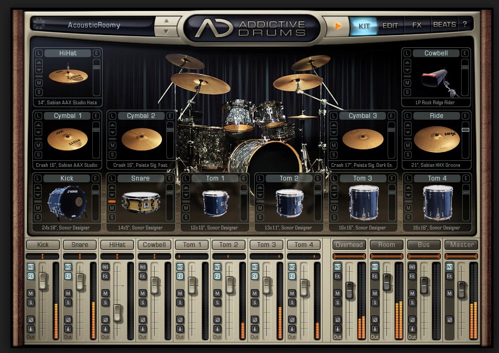Mute the Kick mixer channel
Screen dimensions: 499x353
[31, 293]
